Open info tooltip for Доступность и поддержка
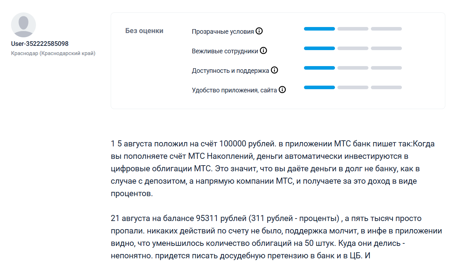Viewport: 451px width, 264px height. click(274, 70)
